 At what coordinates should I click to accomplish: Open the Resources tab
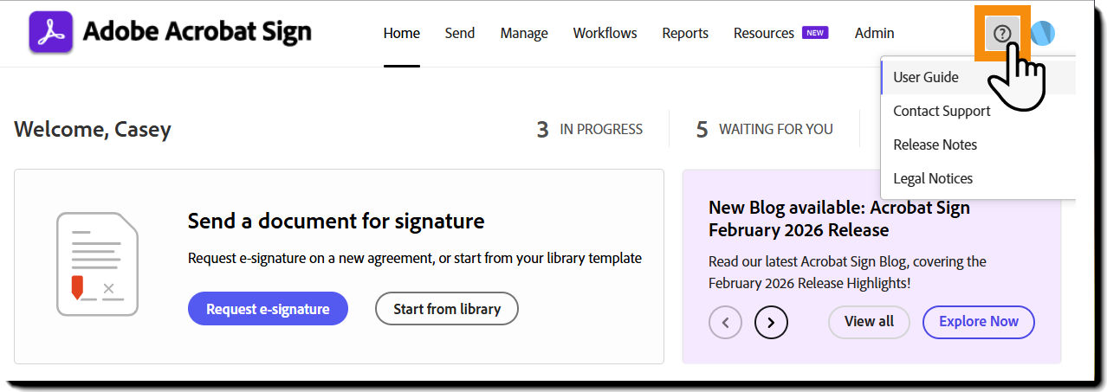pyautogui.click(x=764, y=34)
